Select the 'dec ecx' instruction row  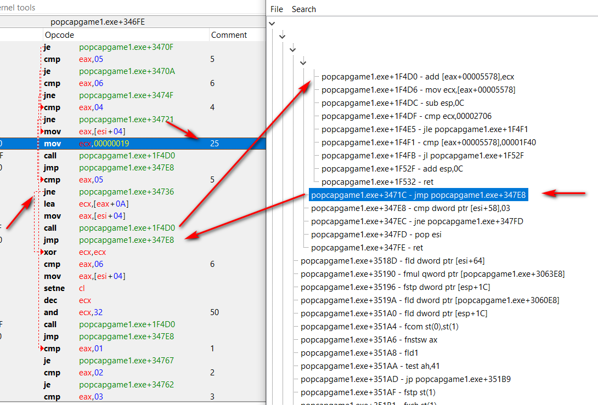tap(133, 300)
